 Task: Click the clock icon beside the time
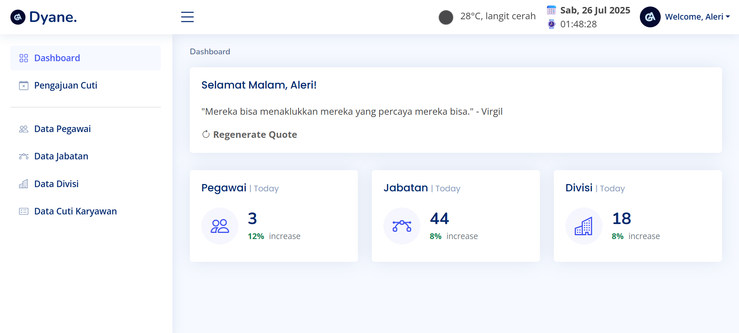pos(552,24)
